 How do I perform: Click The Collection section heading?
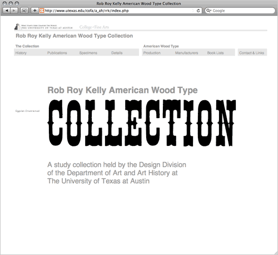coord(27,46)
